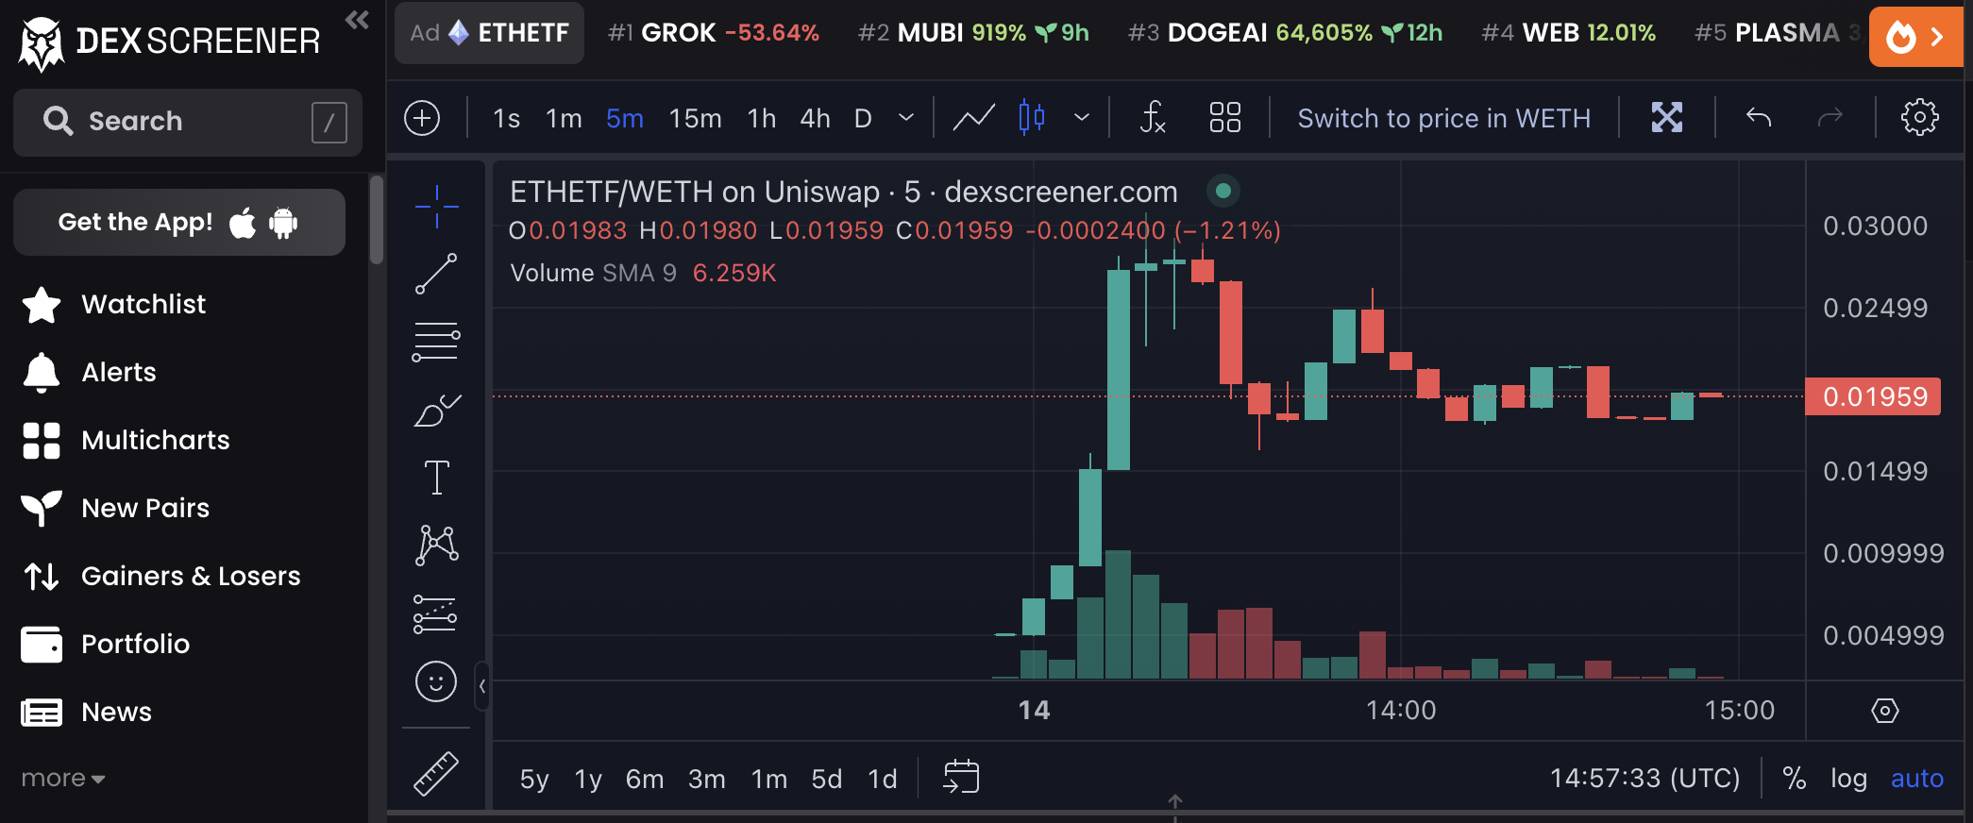Viewport: 1973px width, 823px height.
Task: Switch to price in WETH
Action: pyautogui.click(x=1444, y=118)
